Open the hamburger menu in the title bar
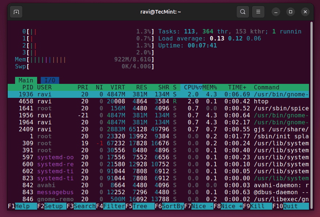This screenshot has width=320, height=217. pyautogui.click(x=258, y=12)
